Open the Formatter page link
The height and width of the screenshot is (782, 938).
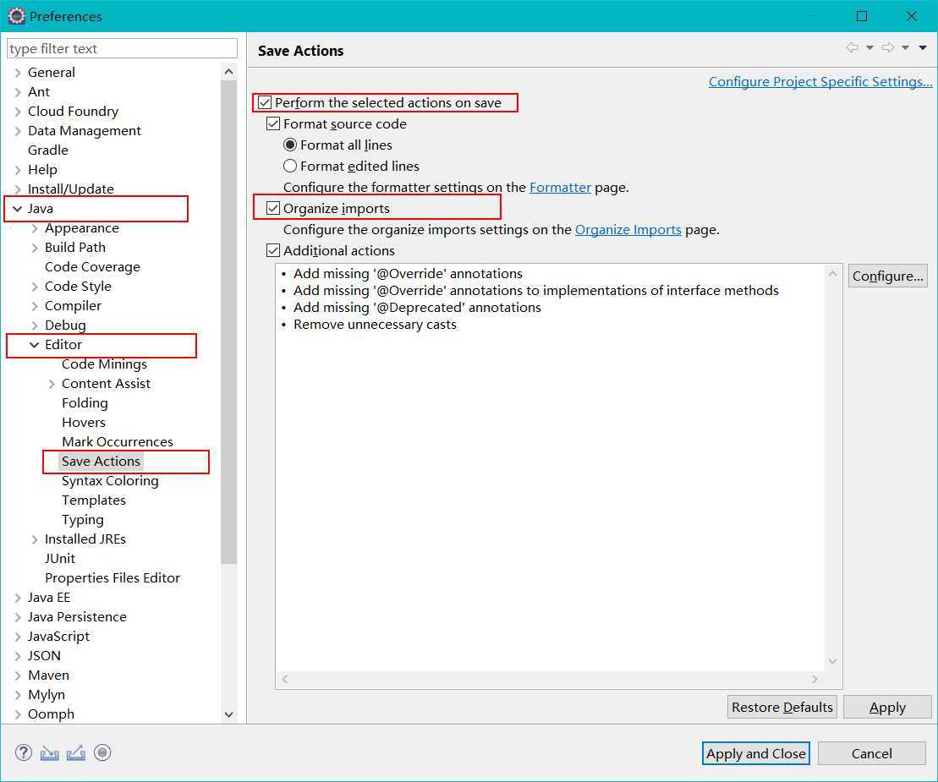(560, 188)
